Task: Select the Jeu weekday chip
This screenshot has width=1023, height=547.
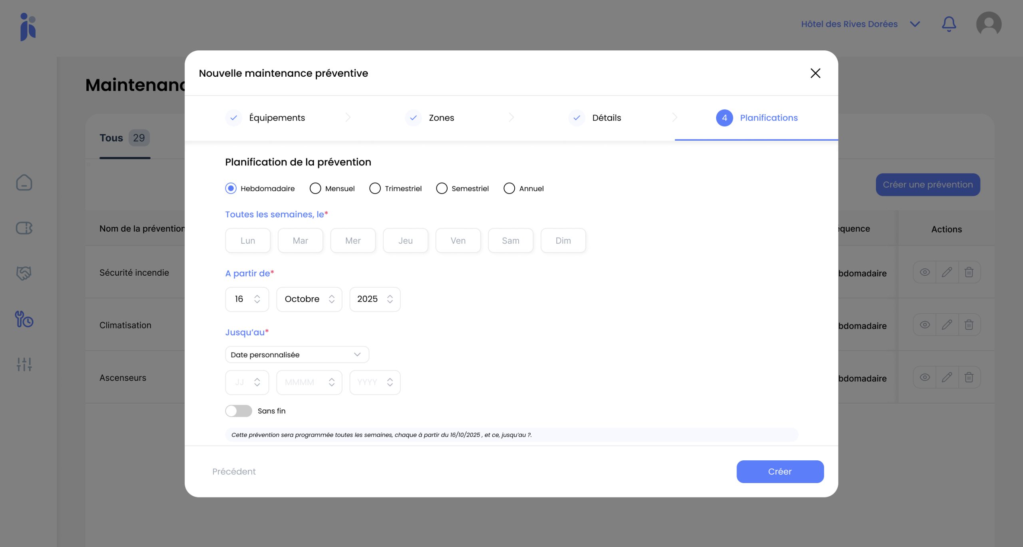Action: 405,241
